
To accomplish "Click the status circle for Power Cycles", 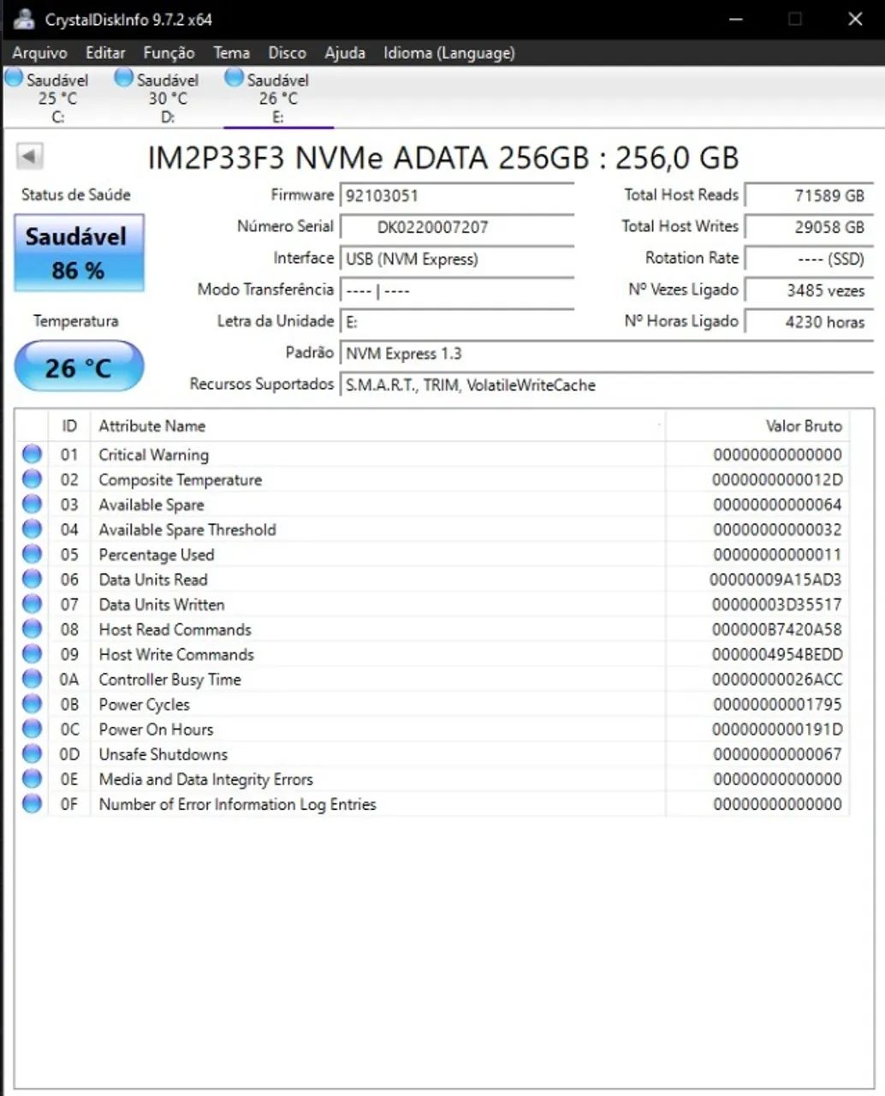I will point(33,703).
